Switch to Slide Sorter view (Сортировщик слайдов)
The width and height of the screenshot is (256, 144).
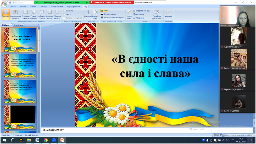[x=15, y=14]
